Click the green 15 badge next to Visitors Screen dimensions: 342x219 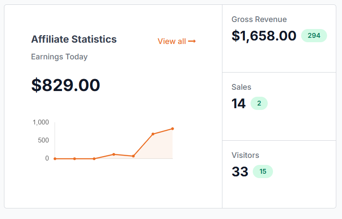[263, 172]
